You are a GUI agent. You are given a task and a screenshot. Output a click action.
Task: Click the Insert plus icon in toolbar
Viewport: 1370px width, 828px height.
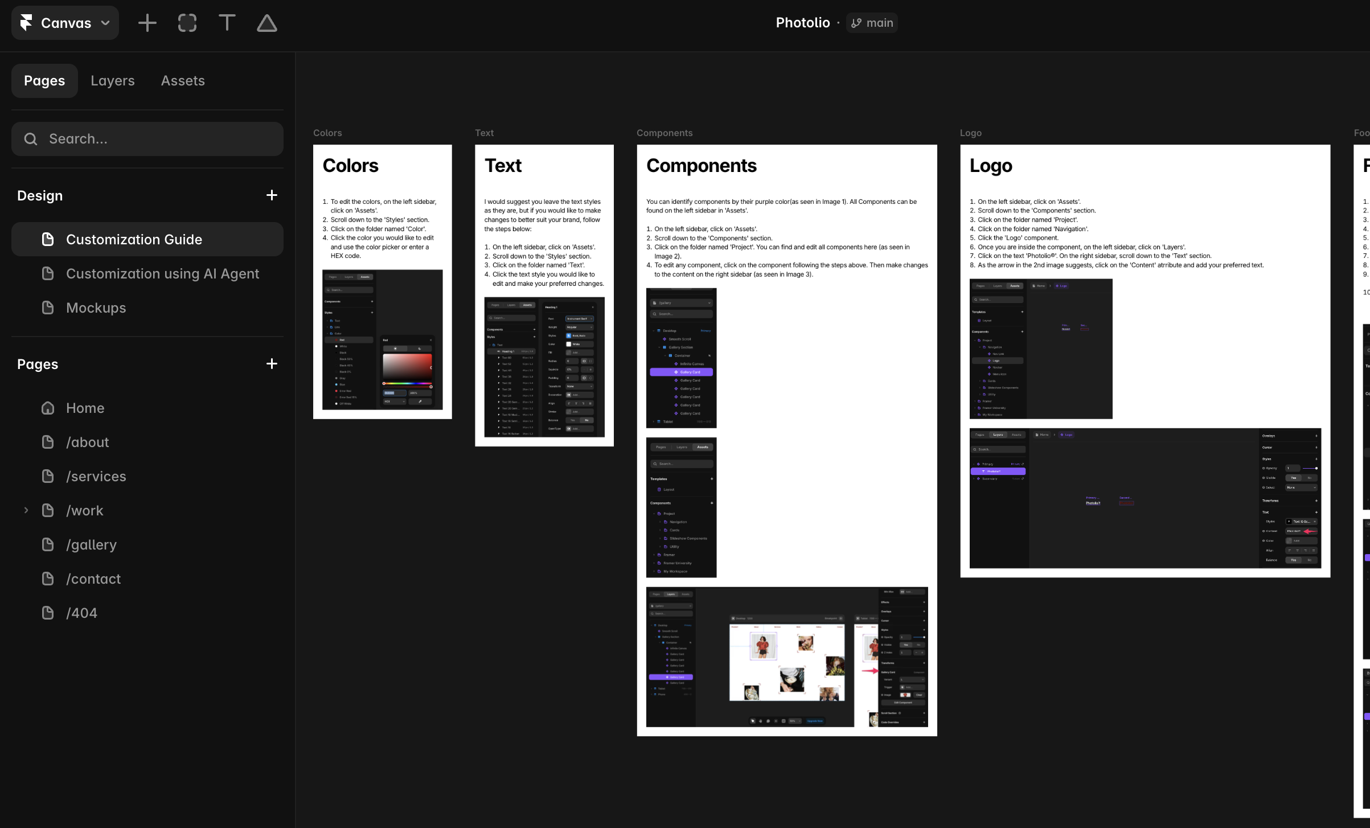coord(147,23)
